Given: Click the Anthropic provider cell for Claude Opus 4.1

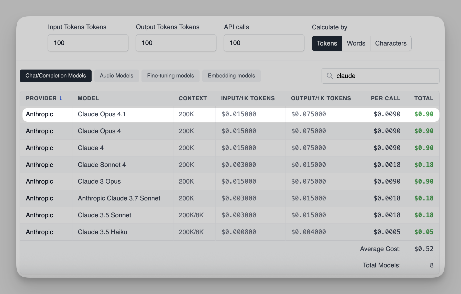Looking at the screenshot, I should click(39, 114).
